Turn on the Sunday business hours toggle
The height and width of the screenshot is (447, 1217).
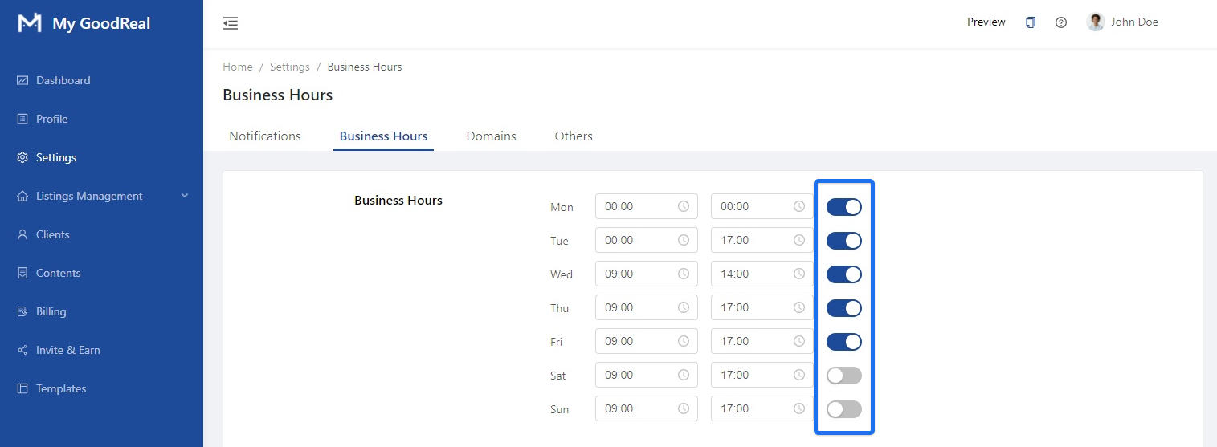(x=843, y=409)
